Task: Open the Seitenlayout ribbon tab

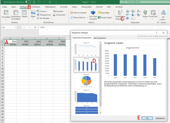Action: pos(50,6)
